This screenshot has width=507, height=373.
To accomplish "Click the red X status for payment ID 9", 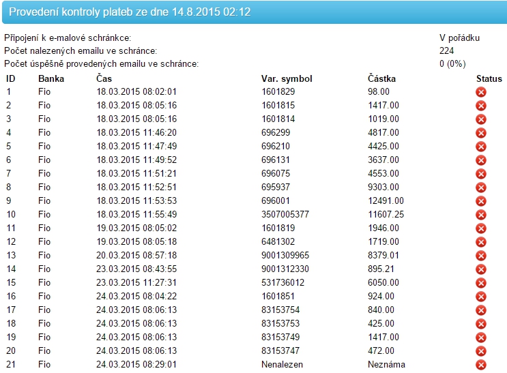I will [480, 201].
